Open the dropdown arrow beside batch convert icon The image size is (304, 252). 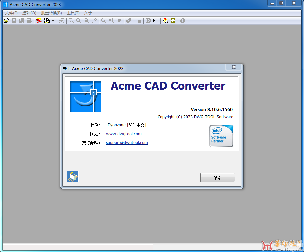point(53,21)
